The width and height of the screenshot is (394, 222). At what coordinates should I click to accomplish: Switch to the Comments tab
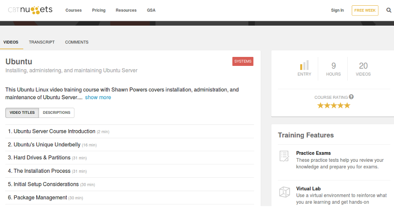77,42
